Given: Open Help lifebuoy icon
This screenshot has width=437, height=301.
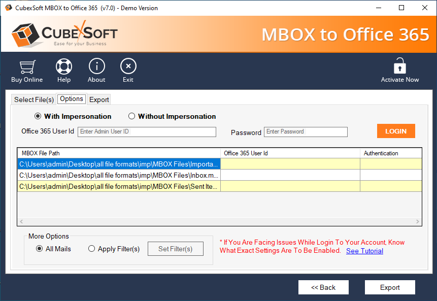Looking at the screenshot, I should 64,66.
